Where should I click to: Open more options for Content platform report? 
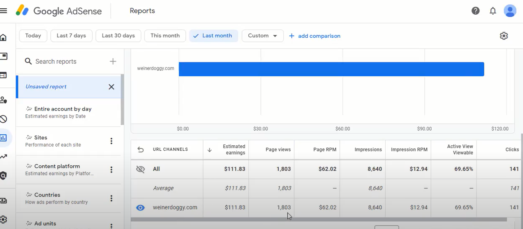click(x=111, y=170)
